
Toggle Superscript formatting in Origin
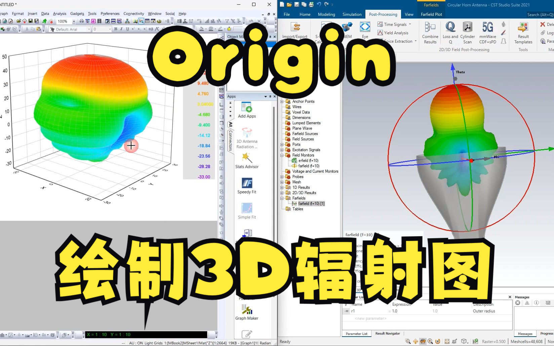tap(133, 29)
